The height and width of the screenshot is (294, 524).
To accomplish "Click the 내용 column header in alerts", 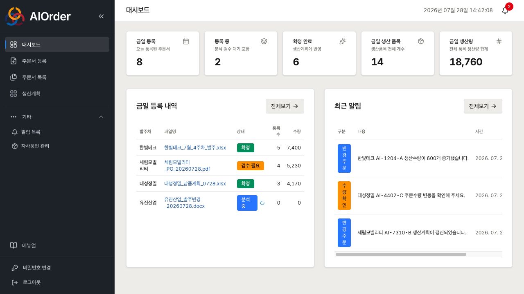I will point(361,131).
